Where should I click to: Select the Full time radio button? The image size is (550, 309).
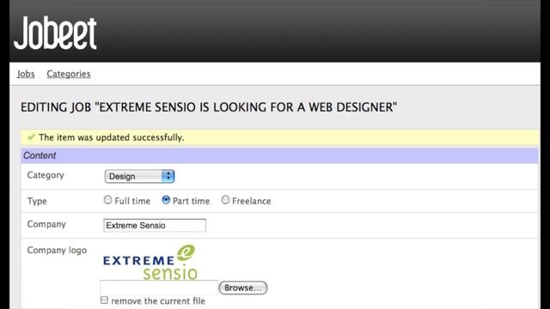coord(107,200)
